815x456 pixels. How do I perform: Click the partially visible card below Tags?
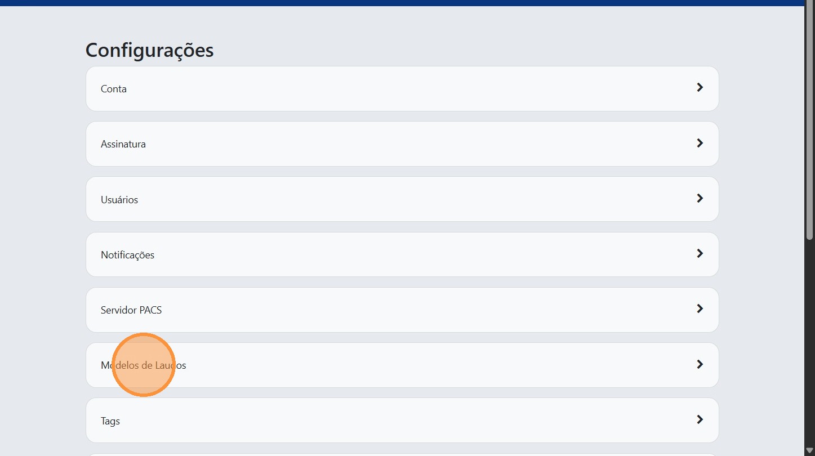click(402, 454)
